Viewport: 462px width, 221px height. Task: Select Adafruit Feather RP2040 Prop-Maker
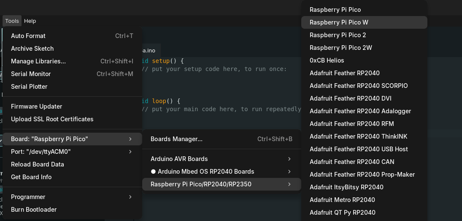pos(364,175)
